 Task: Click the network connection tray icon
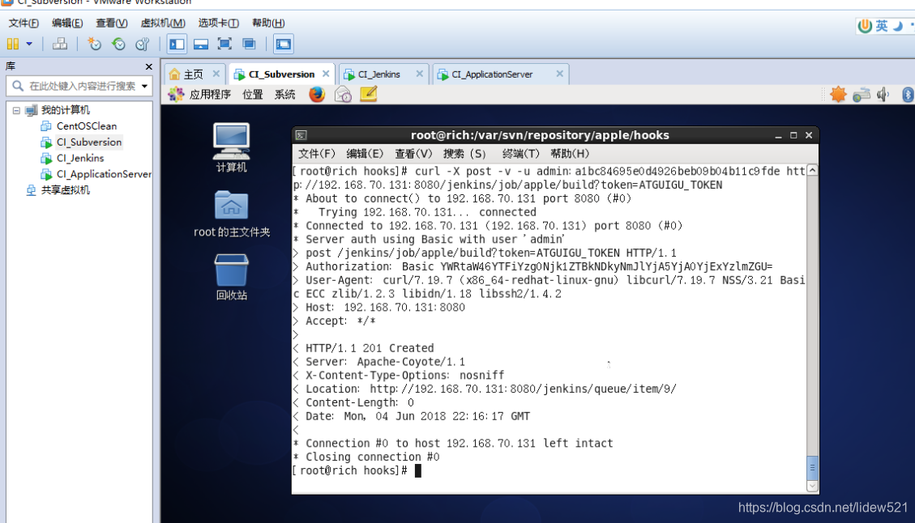click(x=862, y=95)
